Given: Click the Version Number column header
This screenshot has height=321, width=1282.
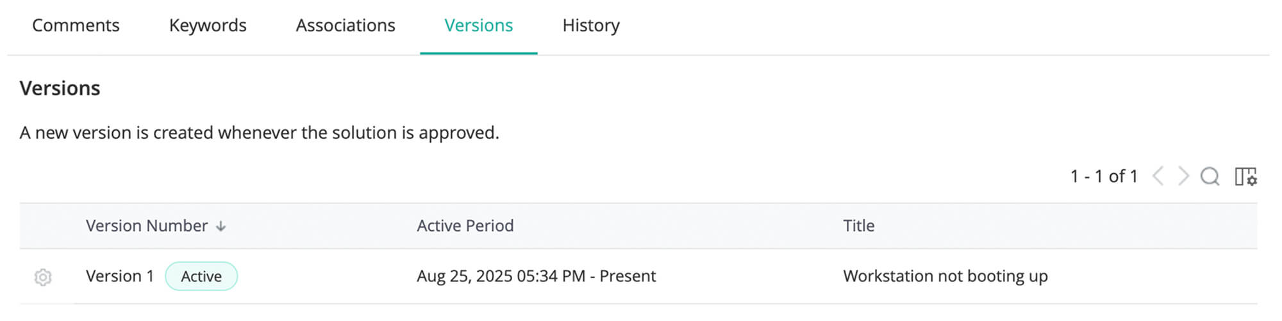Looking at the screenshot, I should 147,226.
